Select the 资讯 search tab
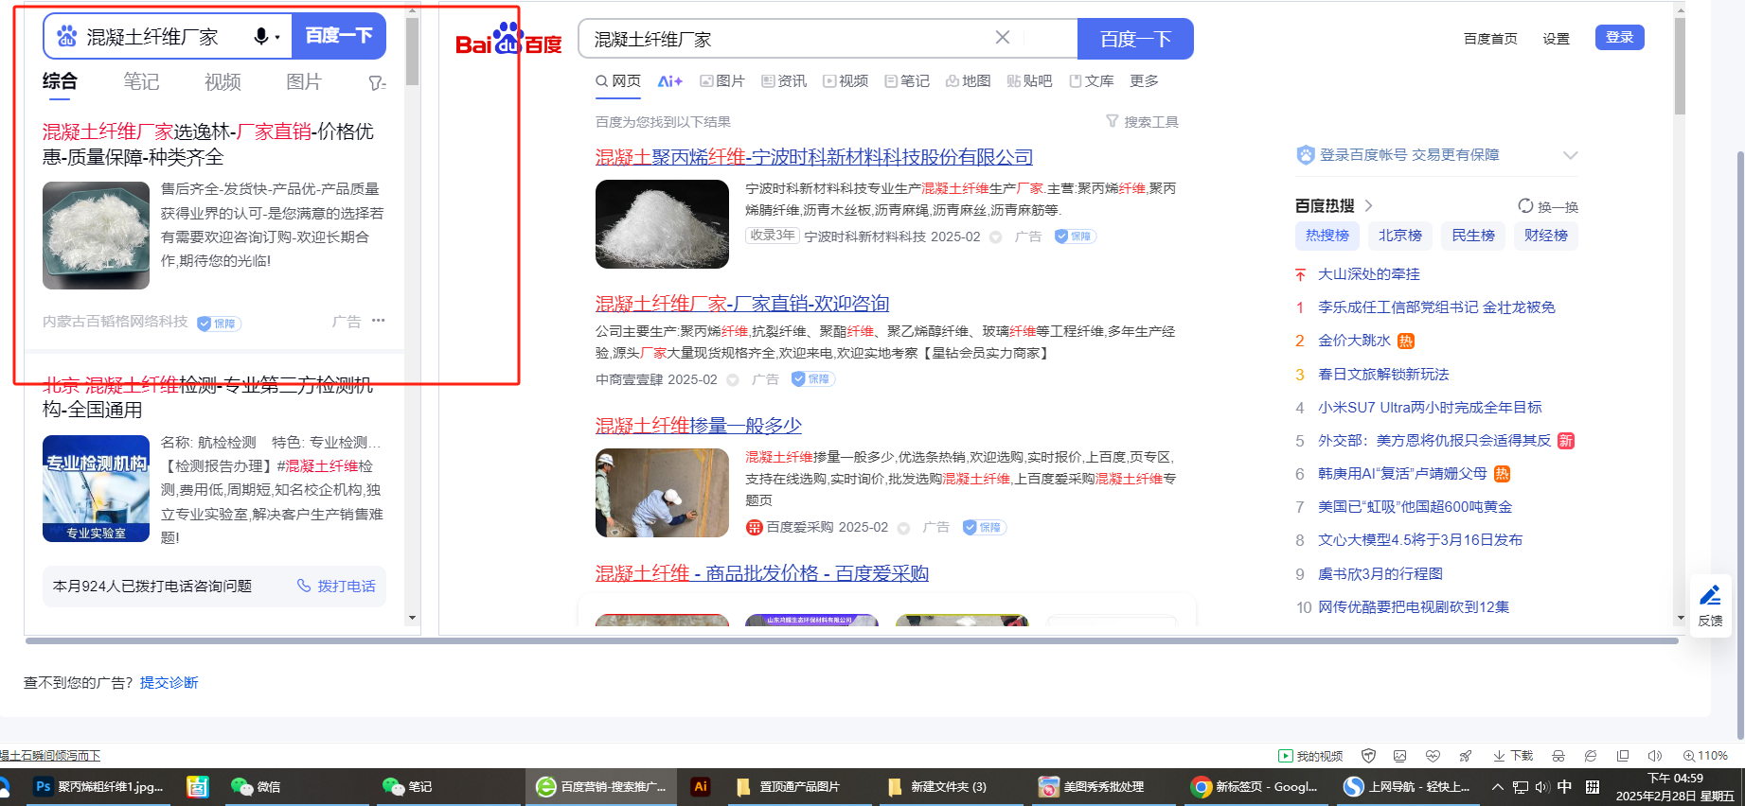 (784, 81)
